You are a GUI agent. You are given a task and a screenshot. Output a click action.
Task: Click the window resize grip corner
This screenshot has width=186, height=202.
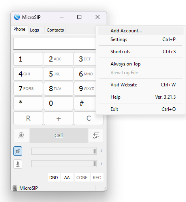pyautogui.click(x=104, y=189)
